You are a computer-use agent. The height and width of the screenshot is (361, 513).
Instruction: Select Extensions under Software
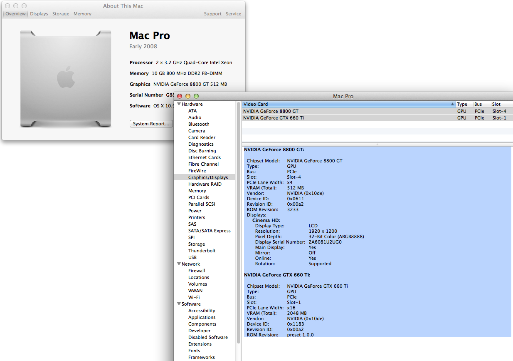tap(200, 344)
